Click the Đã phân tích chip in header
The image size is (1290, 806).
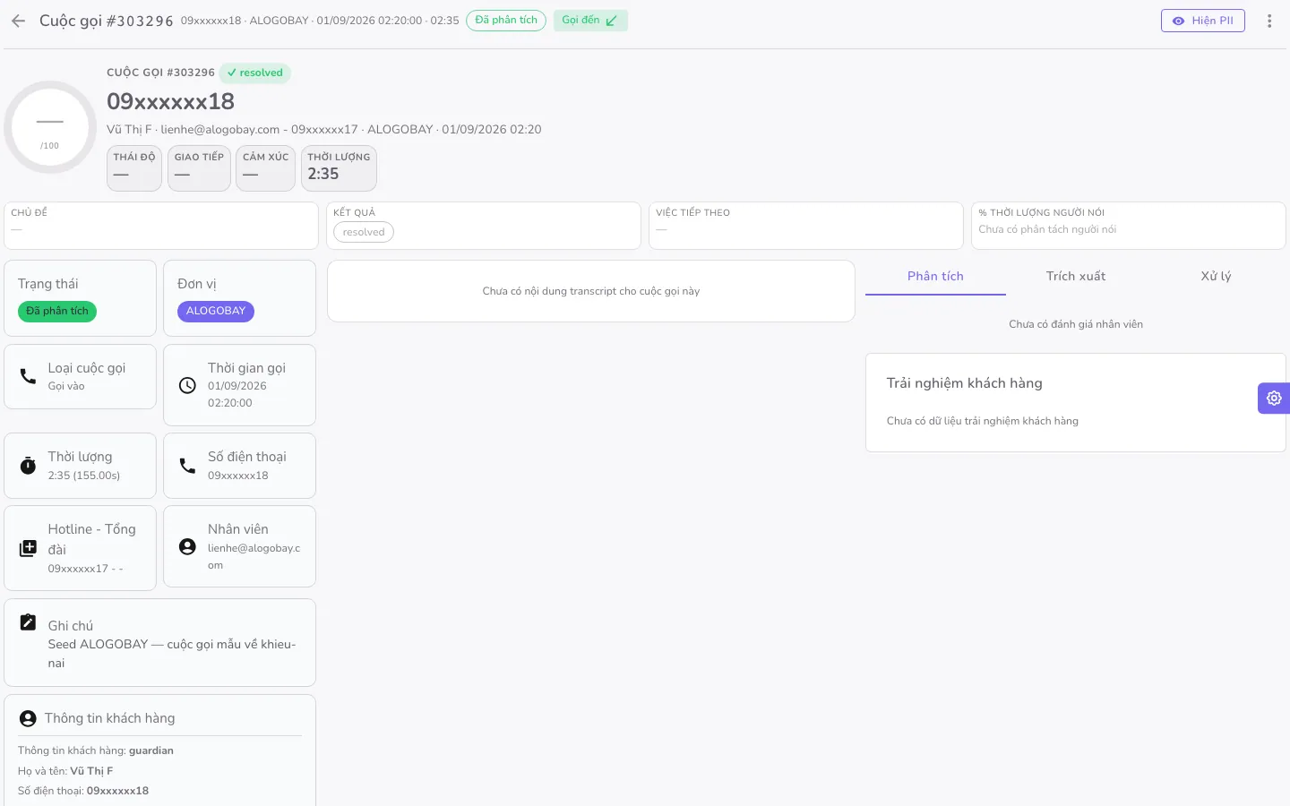click(506, 21)
